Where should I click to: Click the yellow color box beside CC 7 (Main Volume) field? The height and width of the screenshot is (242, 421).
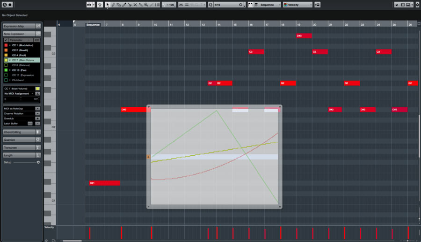37,89
